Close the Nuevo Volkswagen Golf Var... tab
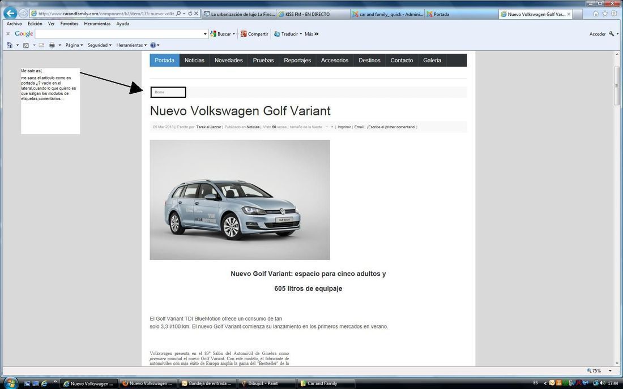Screen dimensions: 623x389 click(x=569, y=14)
